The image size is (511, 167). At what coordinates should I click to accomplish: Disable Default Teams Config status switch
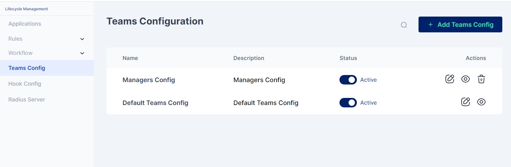348,103
